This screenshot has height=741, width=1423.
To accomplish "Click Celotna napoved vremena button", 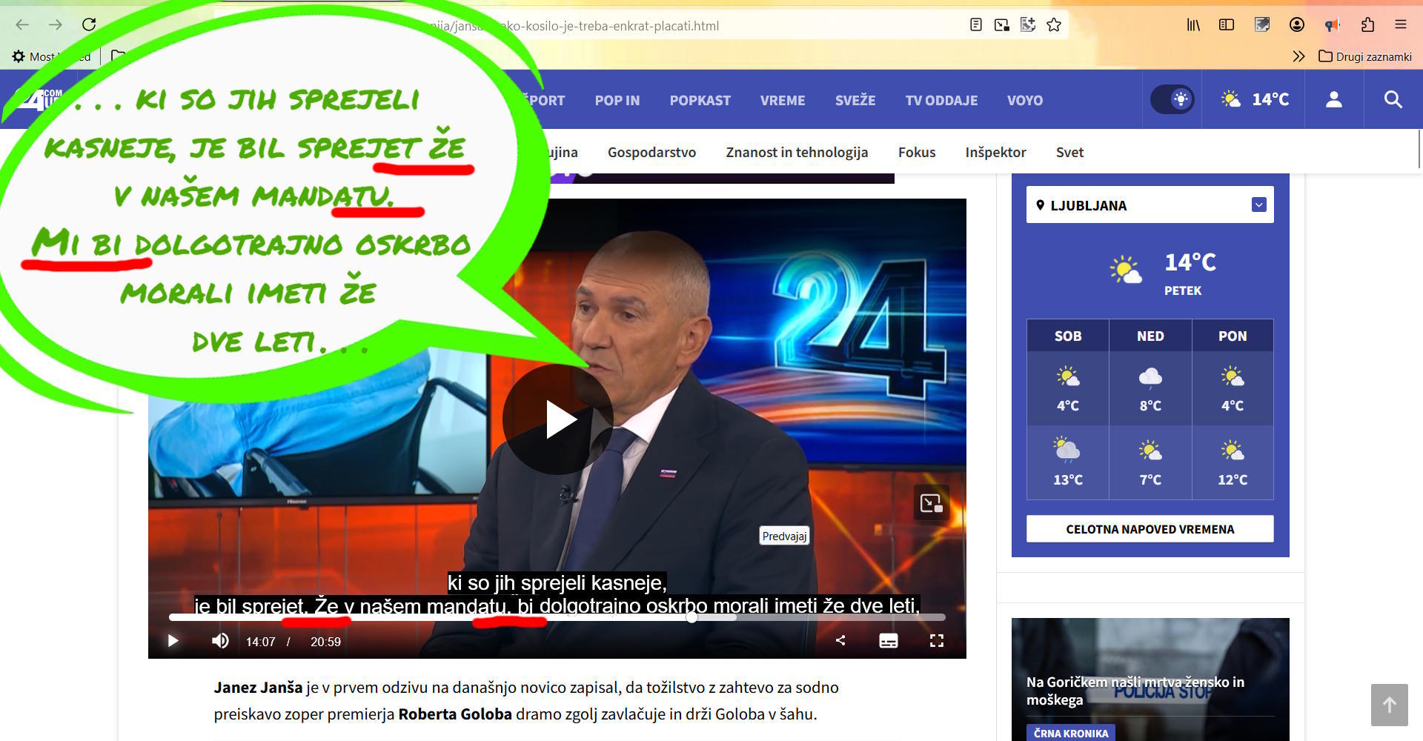I will [x=1150, y=529].
